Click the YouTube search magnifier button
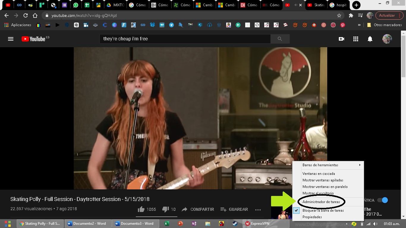This screenshot has height=228, width=406. point(280,39)
